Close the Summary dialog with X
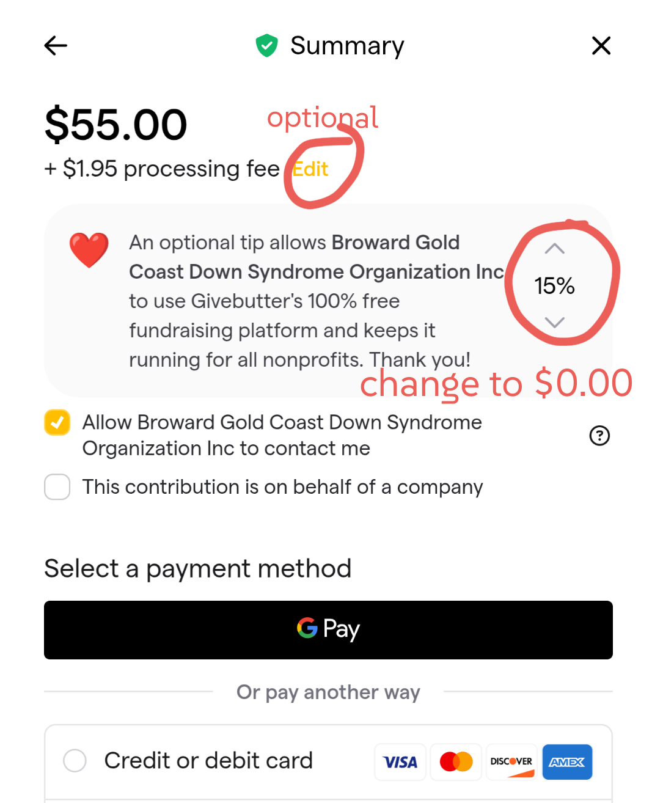This screenshot has height=803, width=652. 601,46
